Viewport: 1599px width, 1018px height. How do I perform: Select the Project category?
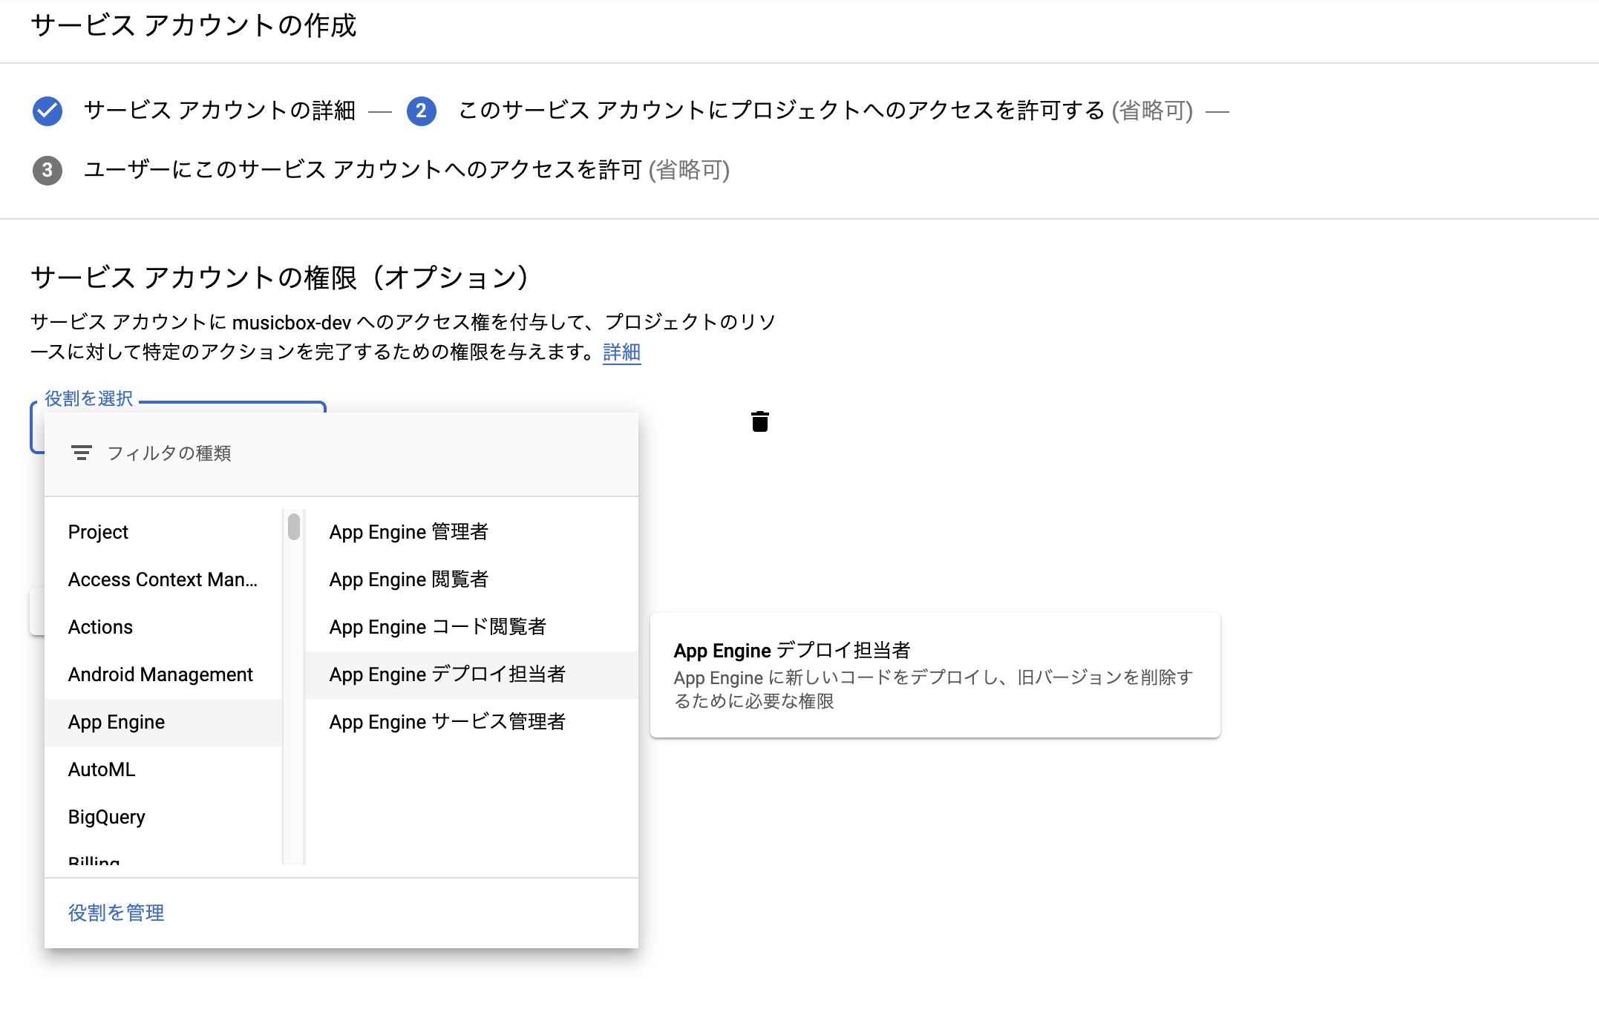98,532
